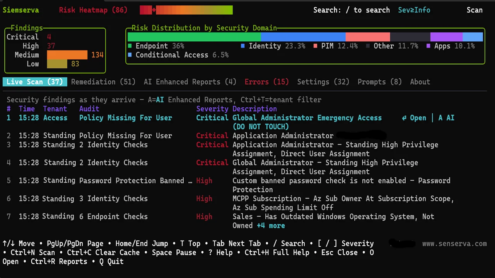Click the blue Identity legend square
Viewport: 495px width, 278px height.
coord(243,46)
